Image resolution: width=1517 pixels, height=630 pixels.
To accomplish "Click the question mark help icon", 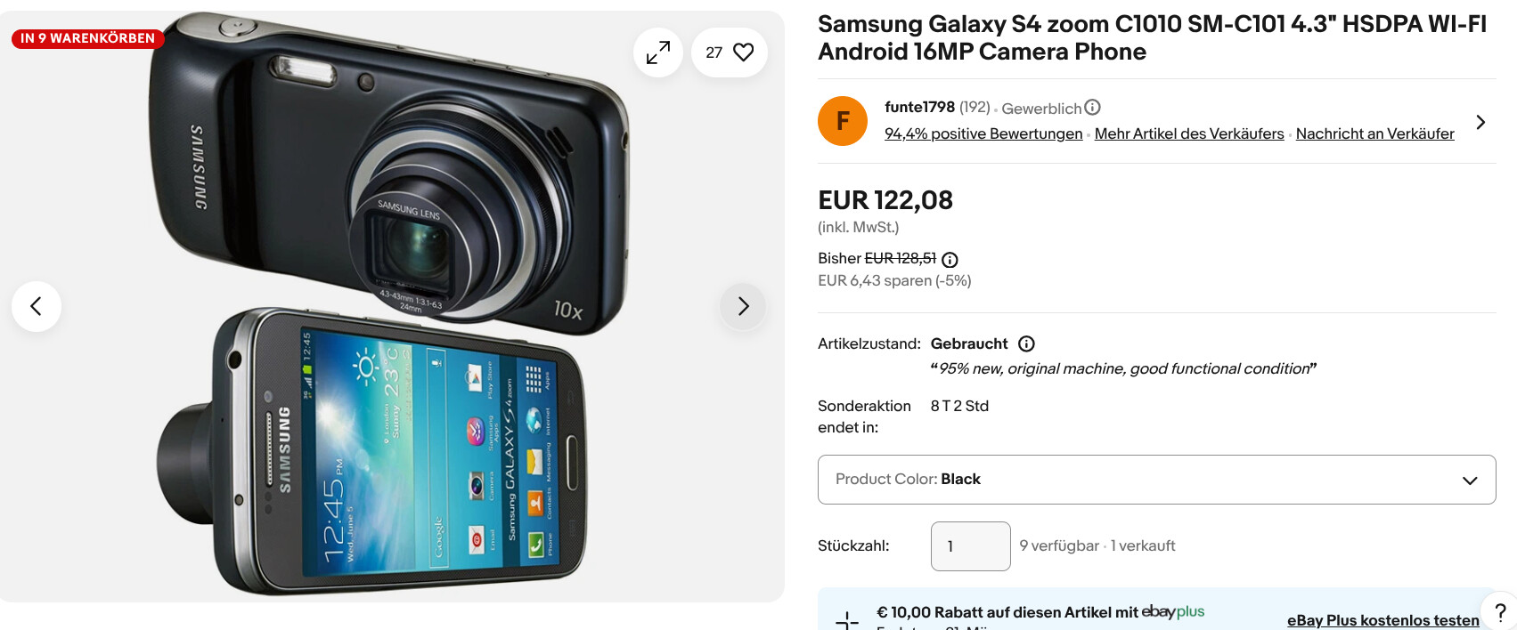I will pos(1500,612).
